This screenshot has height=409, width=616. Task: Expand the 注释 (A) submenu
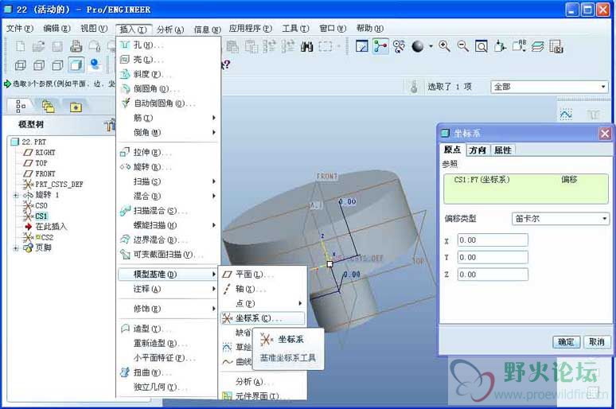[x=168, y=289]
